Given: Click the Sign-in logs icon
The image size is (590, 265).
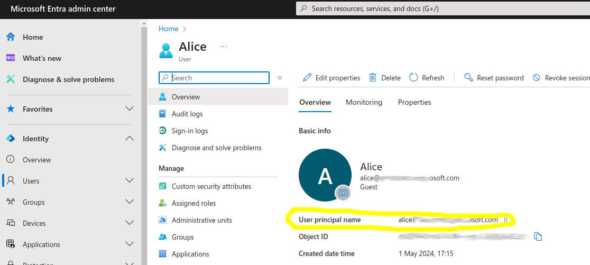Looking at the screenshot, I should click(162, 131).
